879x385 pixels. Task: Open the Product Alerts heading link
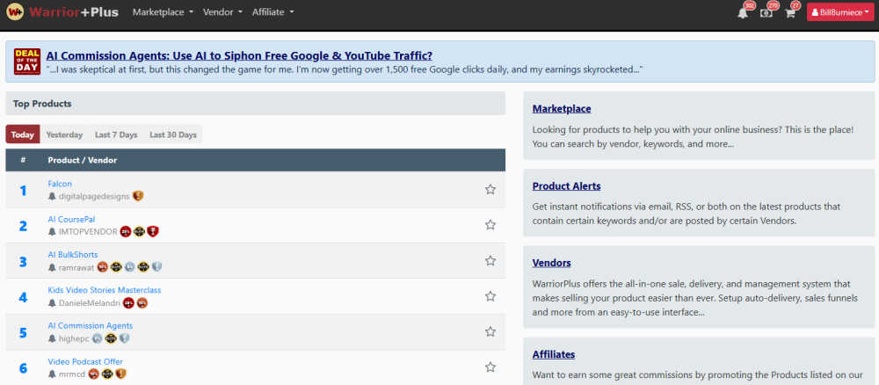tap(567, 186)
